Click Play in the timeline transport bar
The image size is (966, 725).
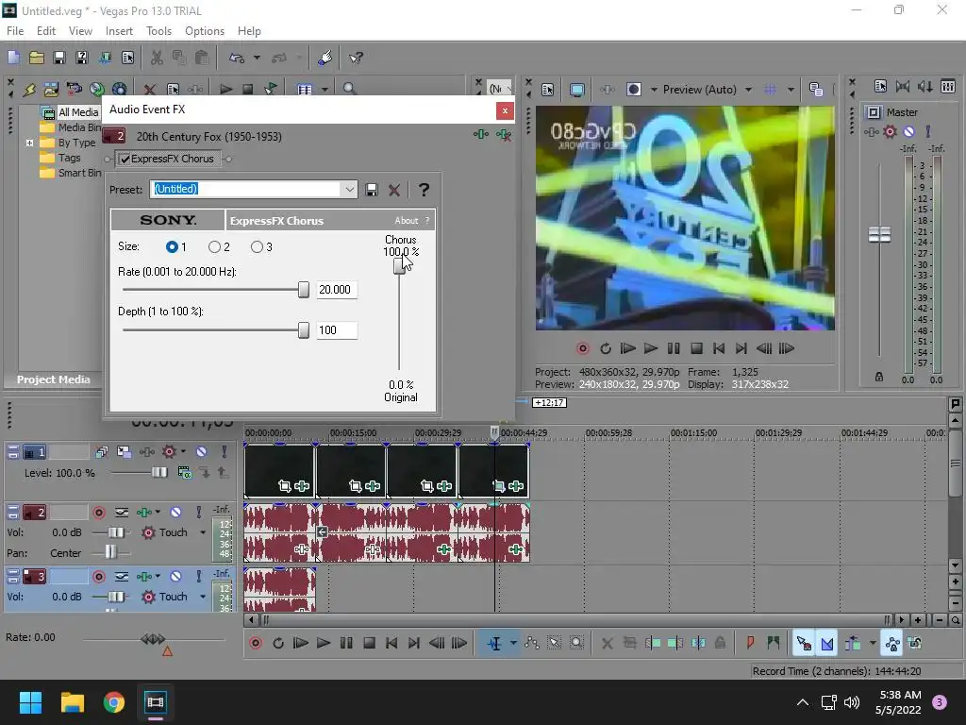tap(323, 643)
